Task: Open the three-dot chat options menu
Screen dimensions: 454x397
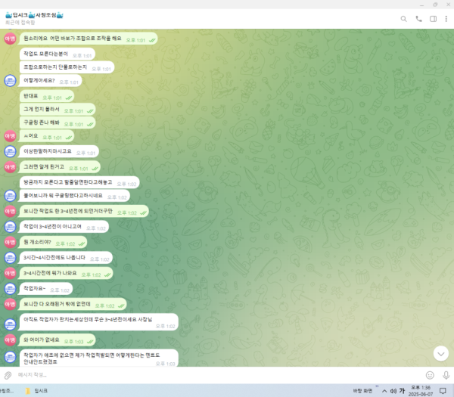Action: point(446,19)
